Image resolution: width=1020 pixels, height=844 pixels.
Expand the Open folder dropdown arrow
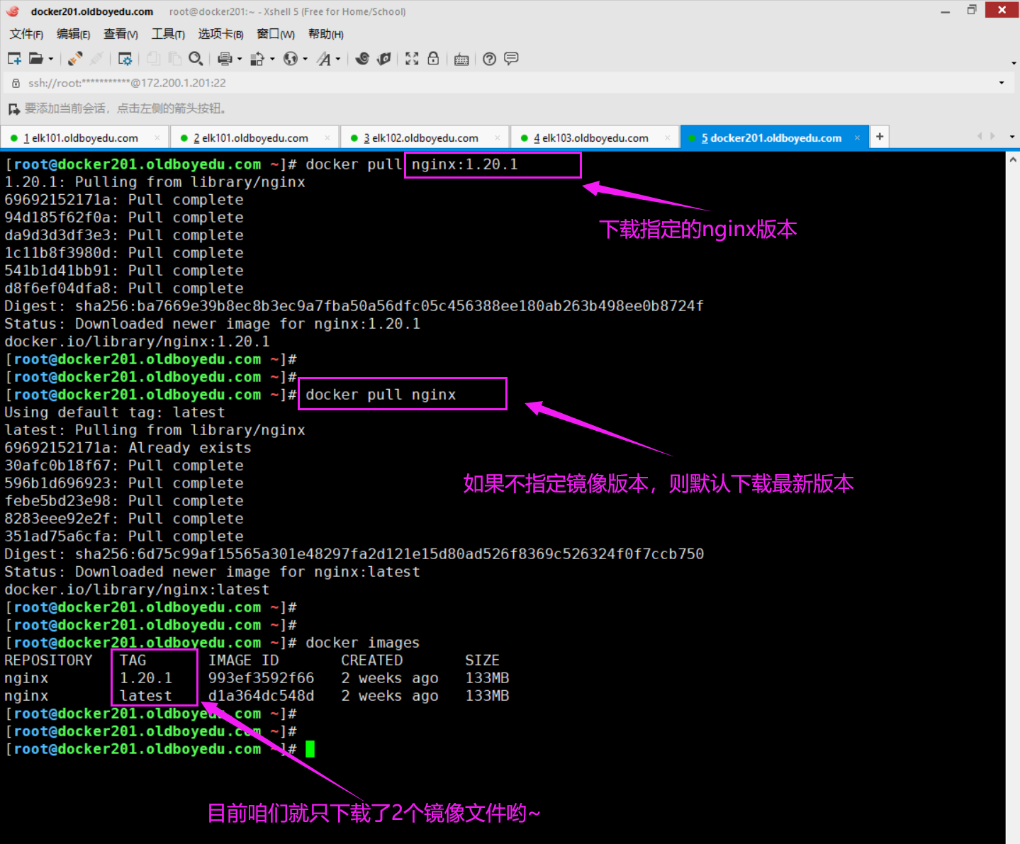pyautogui.click(x=51, y=60)
